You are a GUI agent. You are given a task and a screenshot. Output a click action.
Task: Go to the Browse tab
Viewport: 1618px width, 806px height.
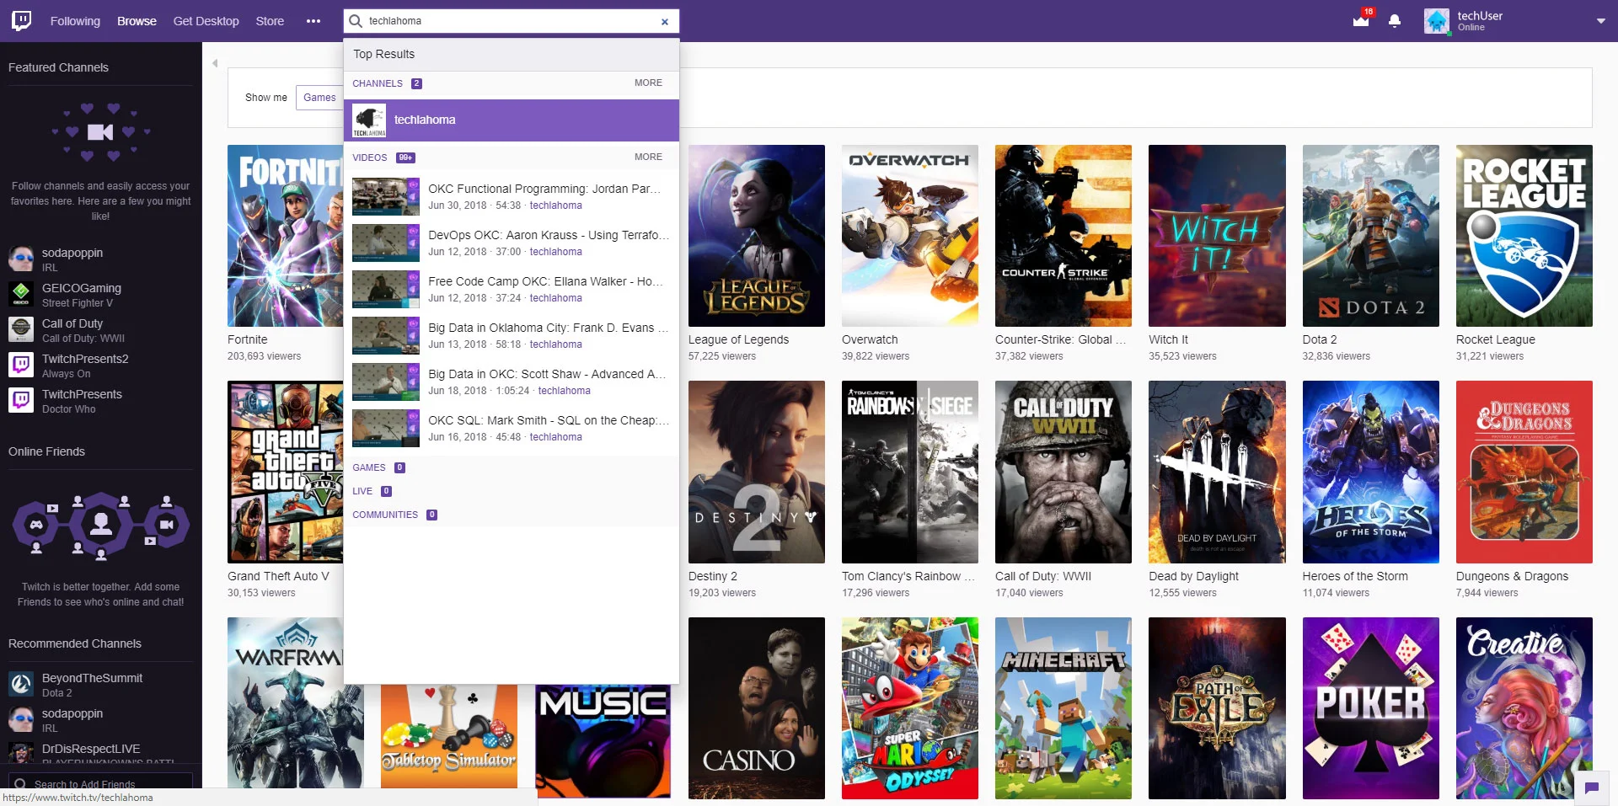point(137,21)
